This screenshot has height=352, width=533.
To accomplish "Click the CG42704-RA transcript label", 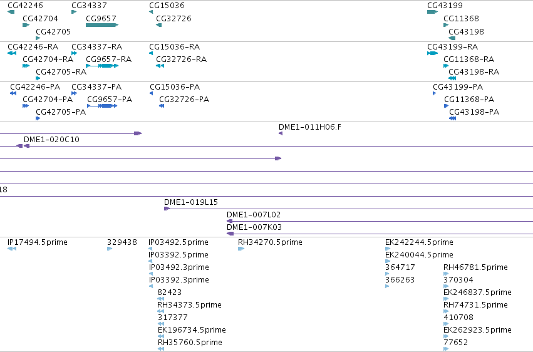I will pyautogui.click(x=48, y=59).
